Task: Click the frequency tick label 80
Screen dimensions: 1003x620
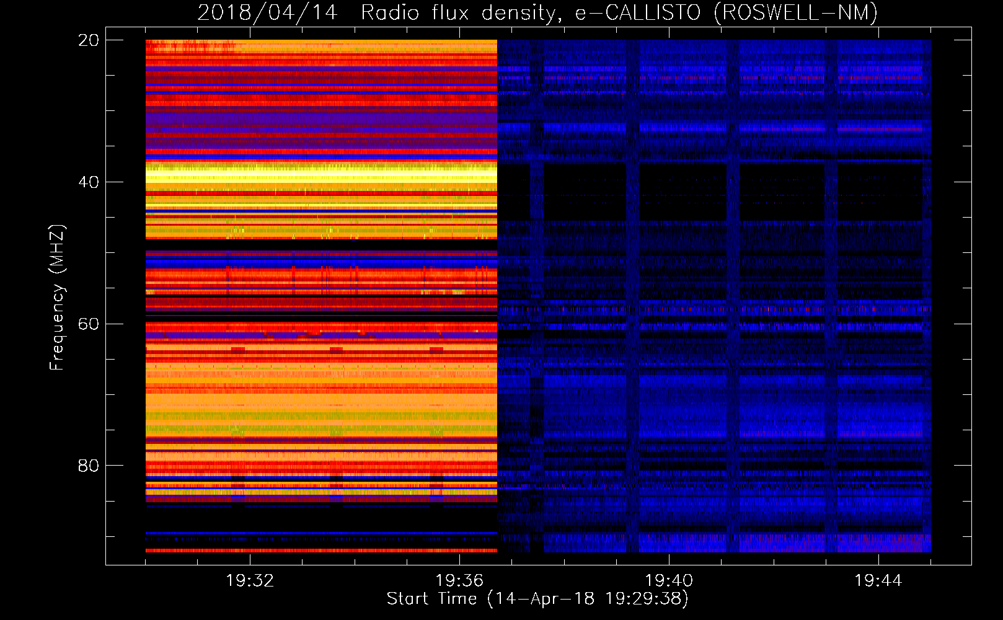Action: 89,466
